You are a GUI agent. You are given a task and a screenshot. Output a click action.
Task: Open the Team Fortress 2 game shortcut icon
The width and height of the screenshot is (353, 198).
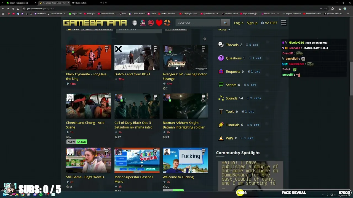point(167,23)
